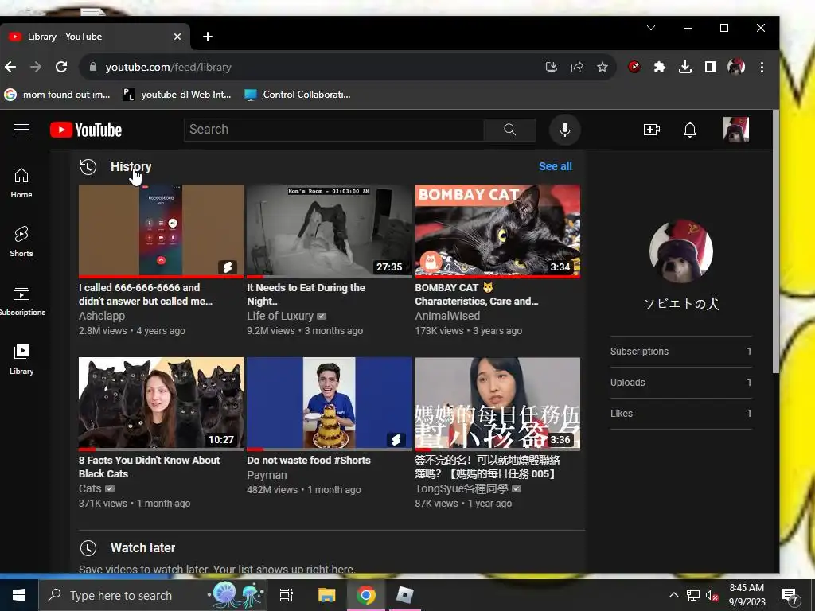Open Roblox from the taskbar

404,595
